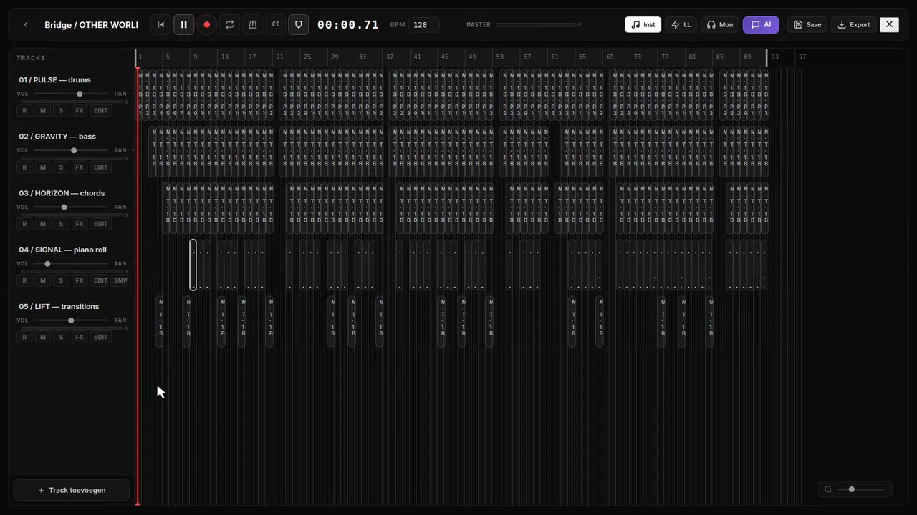
Task: Open the AI chat panel
Action: click(x=761, y=25)
